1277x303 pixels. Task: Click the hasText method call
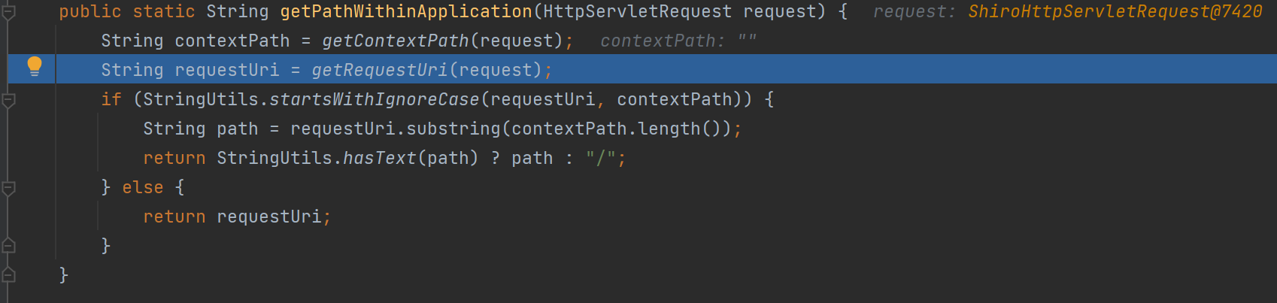[379, 159]
